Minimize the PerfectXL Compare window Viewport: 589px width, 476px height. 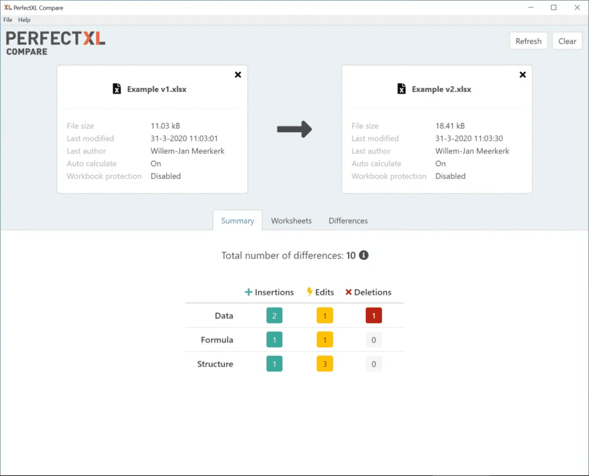pos(531,7)
